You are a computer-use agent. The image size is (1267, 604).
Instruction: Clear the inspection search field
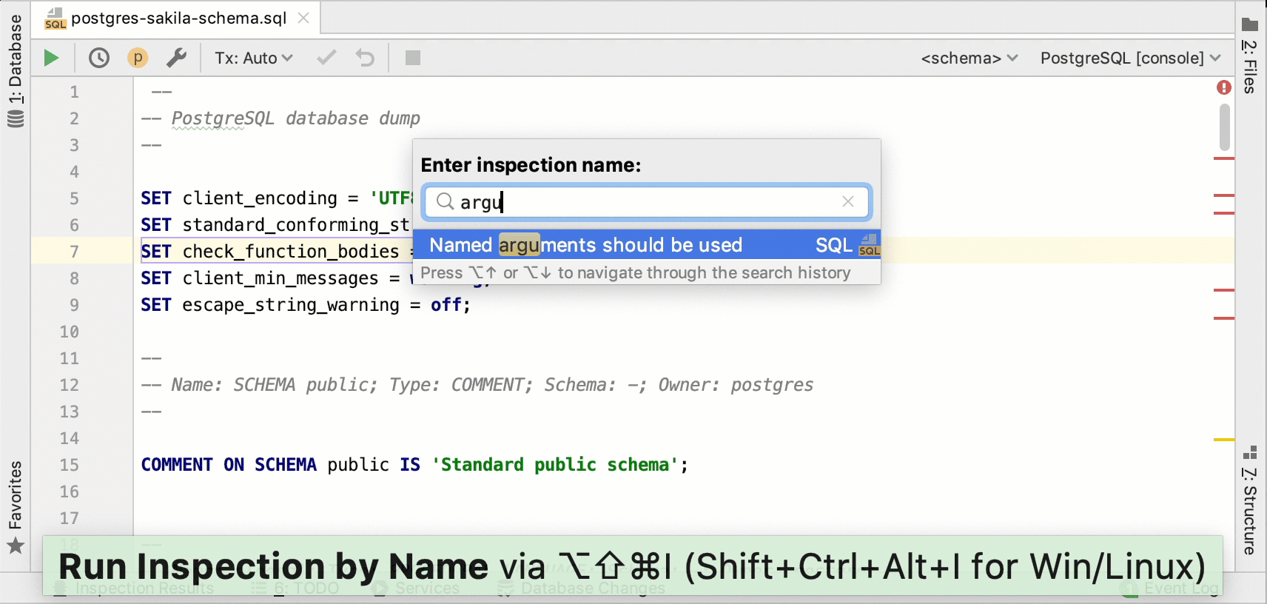coord(848,201)
